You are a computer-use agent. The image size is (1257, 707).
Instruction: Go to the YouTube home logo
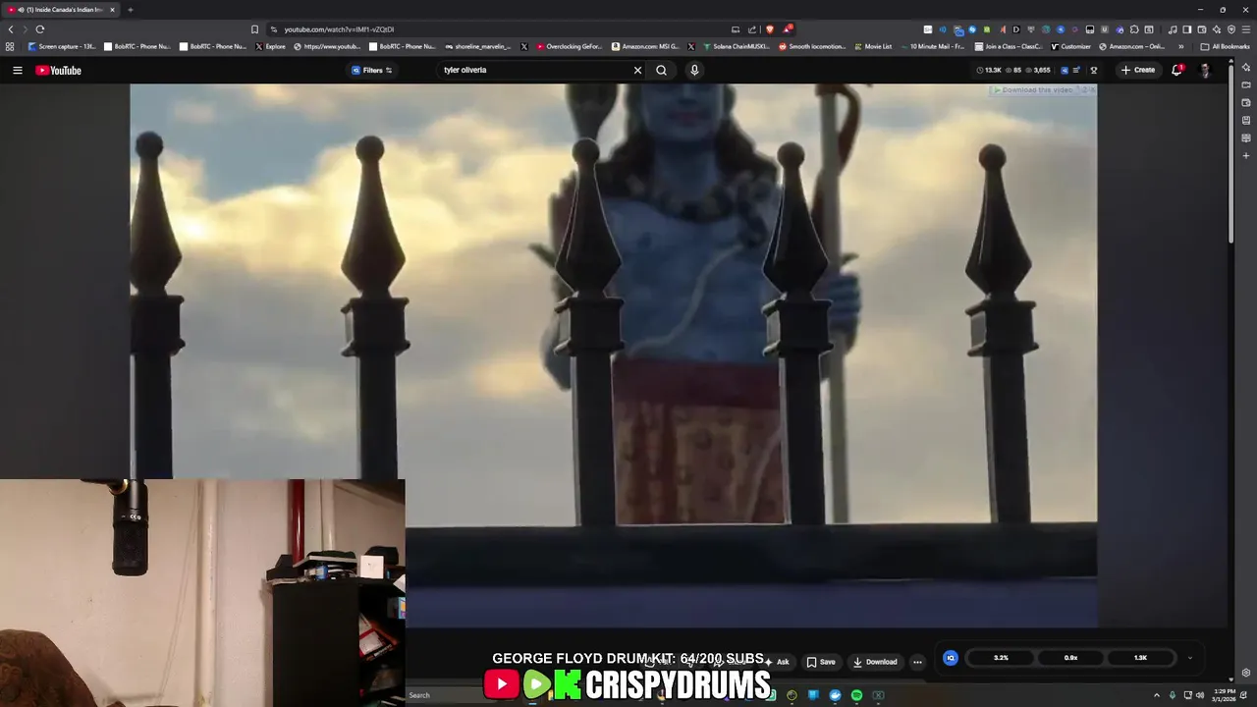tap(59, 70)
